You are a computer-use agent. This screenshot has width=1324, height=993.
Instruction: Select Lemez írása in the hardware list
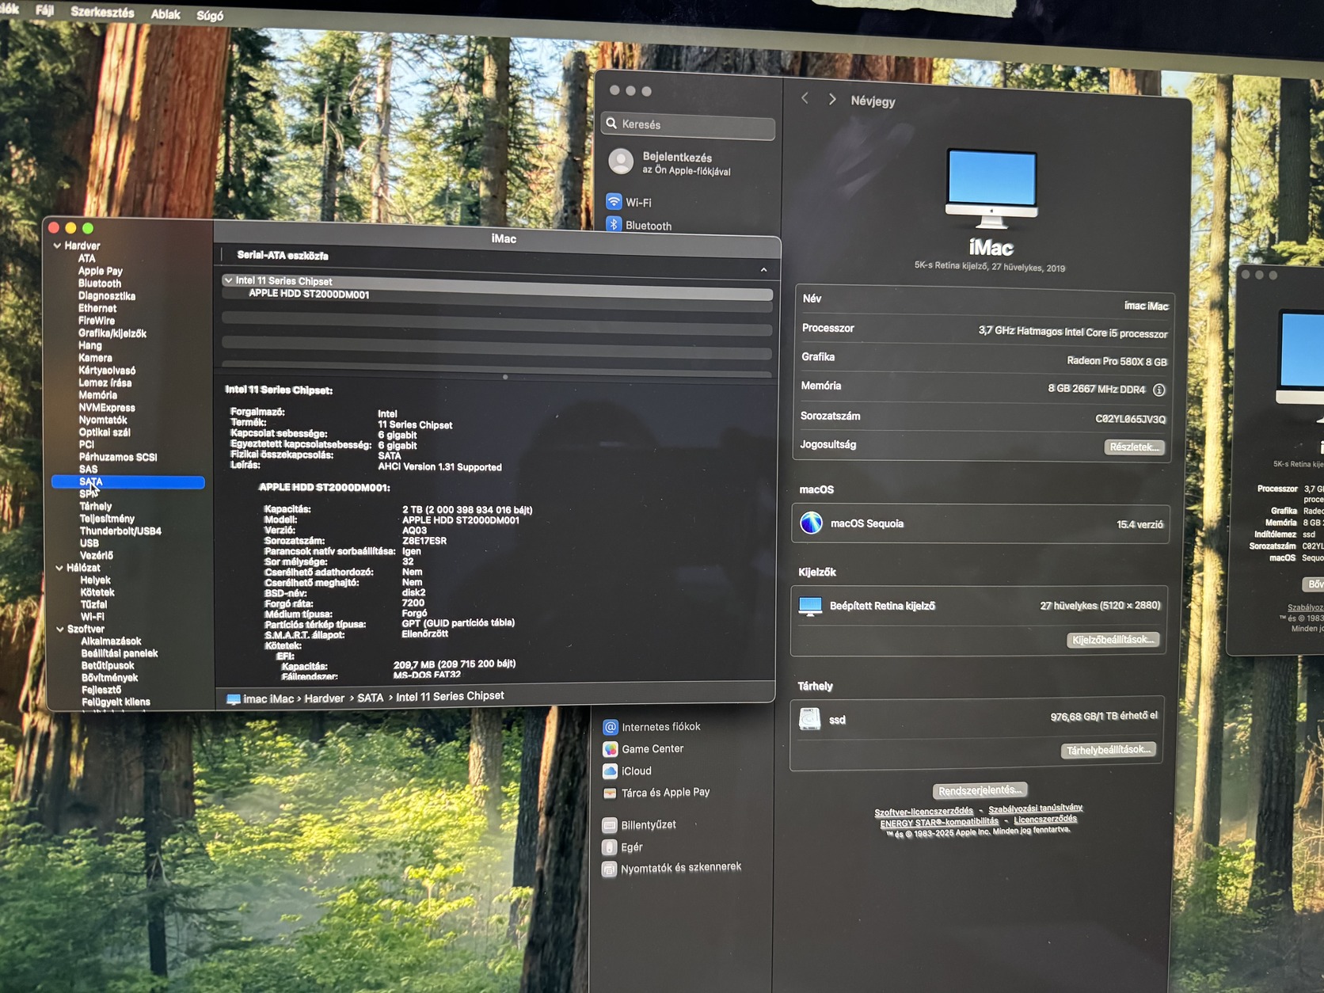[x=105, y=382]
